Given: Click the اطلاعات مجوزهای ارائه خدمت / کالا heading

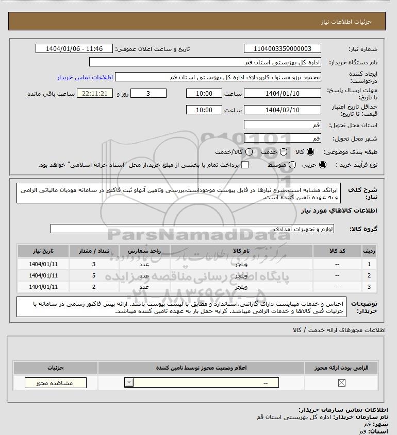Looking at the screenshot, I should [339, 330].
